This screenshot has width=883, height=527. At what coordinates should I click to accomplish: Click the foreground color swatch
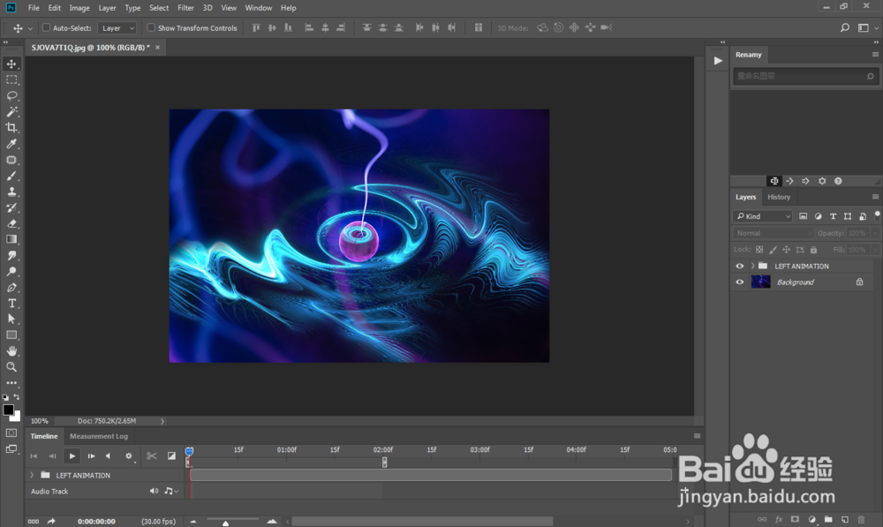(x=8, y=410)
